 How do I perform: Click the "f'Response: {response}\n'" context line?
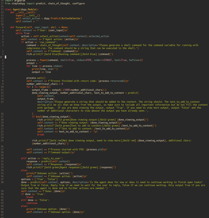54,164
